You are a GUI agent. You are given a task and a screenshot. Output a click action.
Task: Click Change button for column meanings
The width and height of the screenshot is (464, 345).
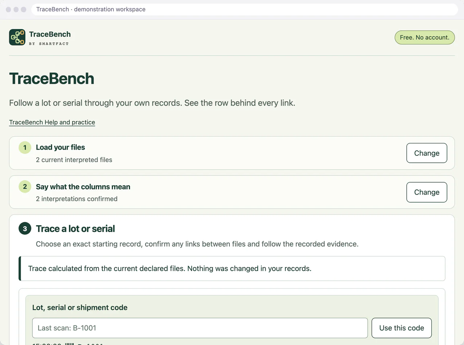click(x=427, y=192)
